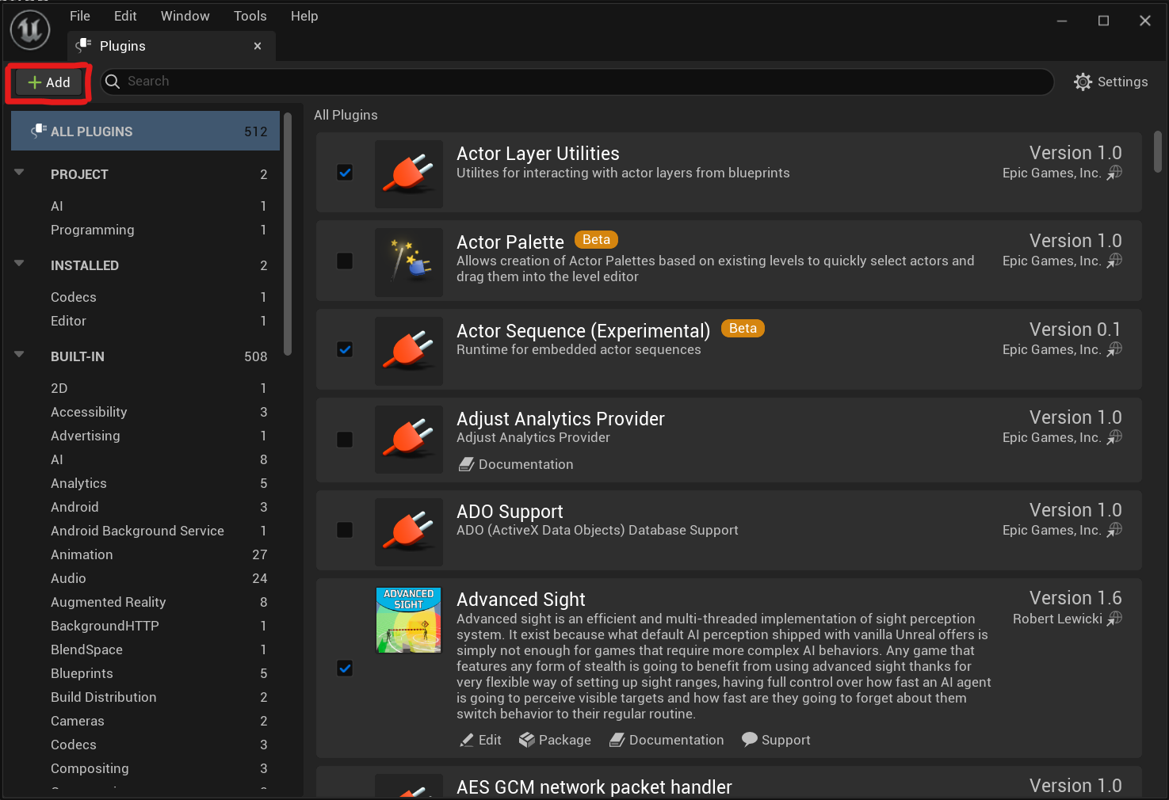Open Epic Games web link for Adjust Analytics
This screenshot has width=1169, height=800.
click(x=1114, y=437)
